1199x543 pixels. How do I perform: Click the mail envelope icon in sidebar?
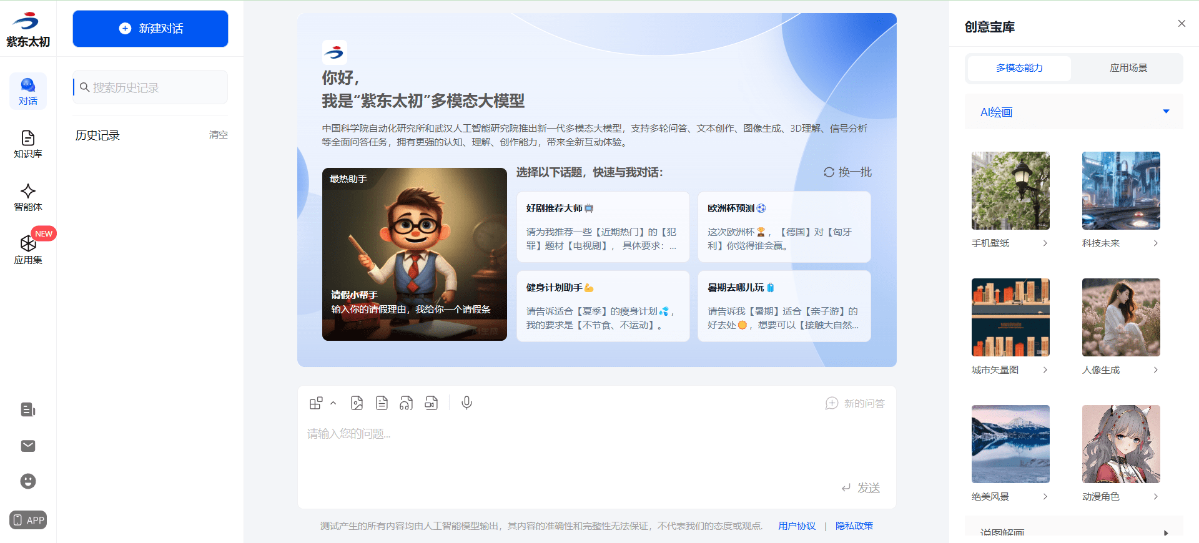tap(28, 446)
